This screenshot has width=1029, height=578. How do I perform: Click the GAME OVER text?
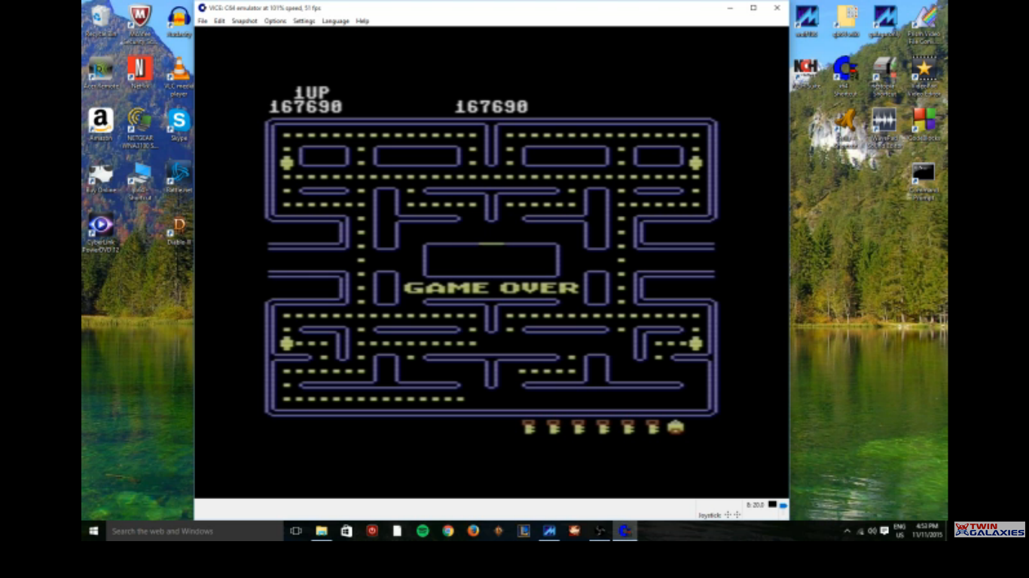[491, 287]
